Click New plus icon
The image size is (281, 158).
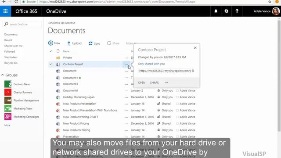[x=50, y=43]
